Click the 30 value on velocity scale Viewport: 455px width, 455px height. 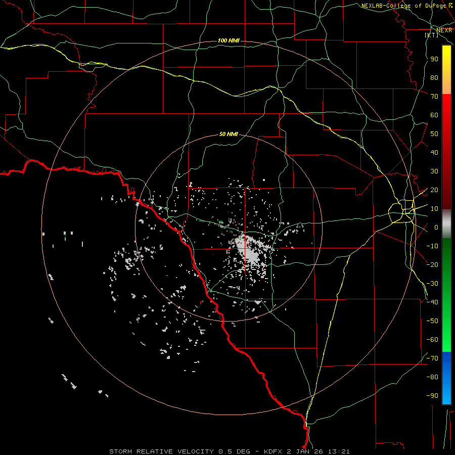pos(434,171)
